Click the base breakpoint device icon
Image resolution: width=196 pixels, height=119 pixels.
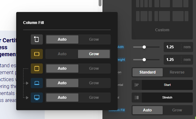click(x=37, y=39)
